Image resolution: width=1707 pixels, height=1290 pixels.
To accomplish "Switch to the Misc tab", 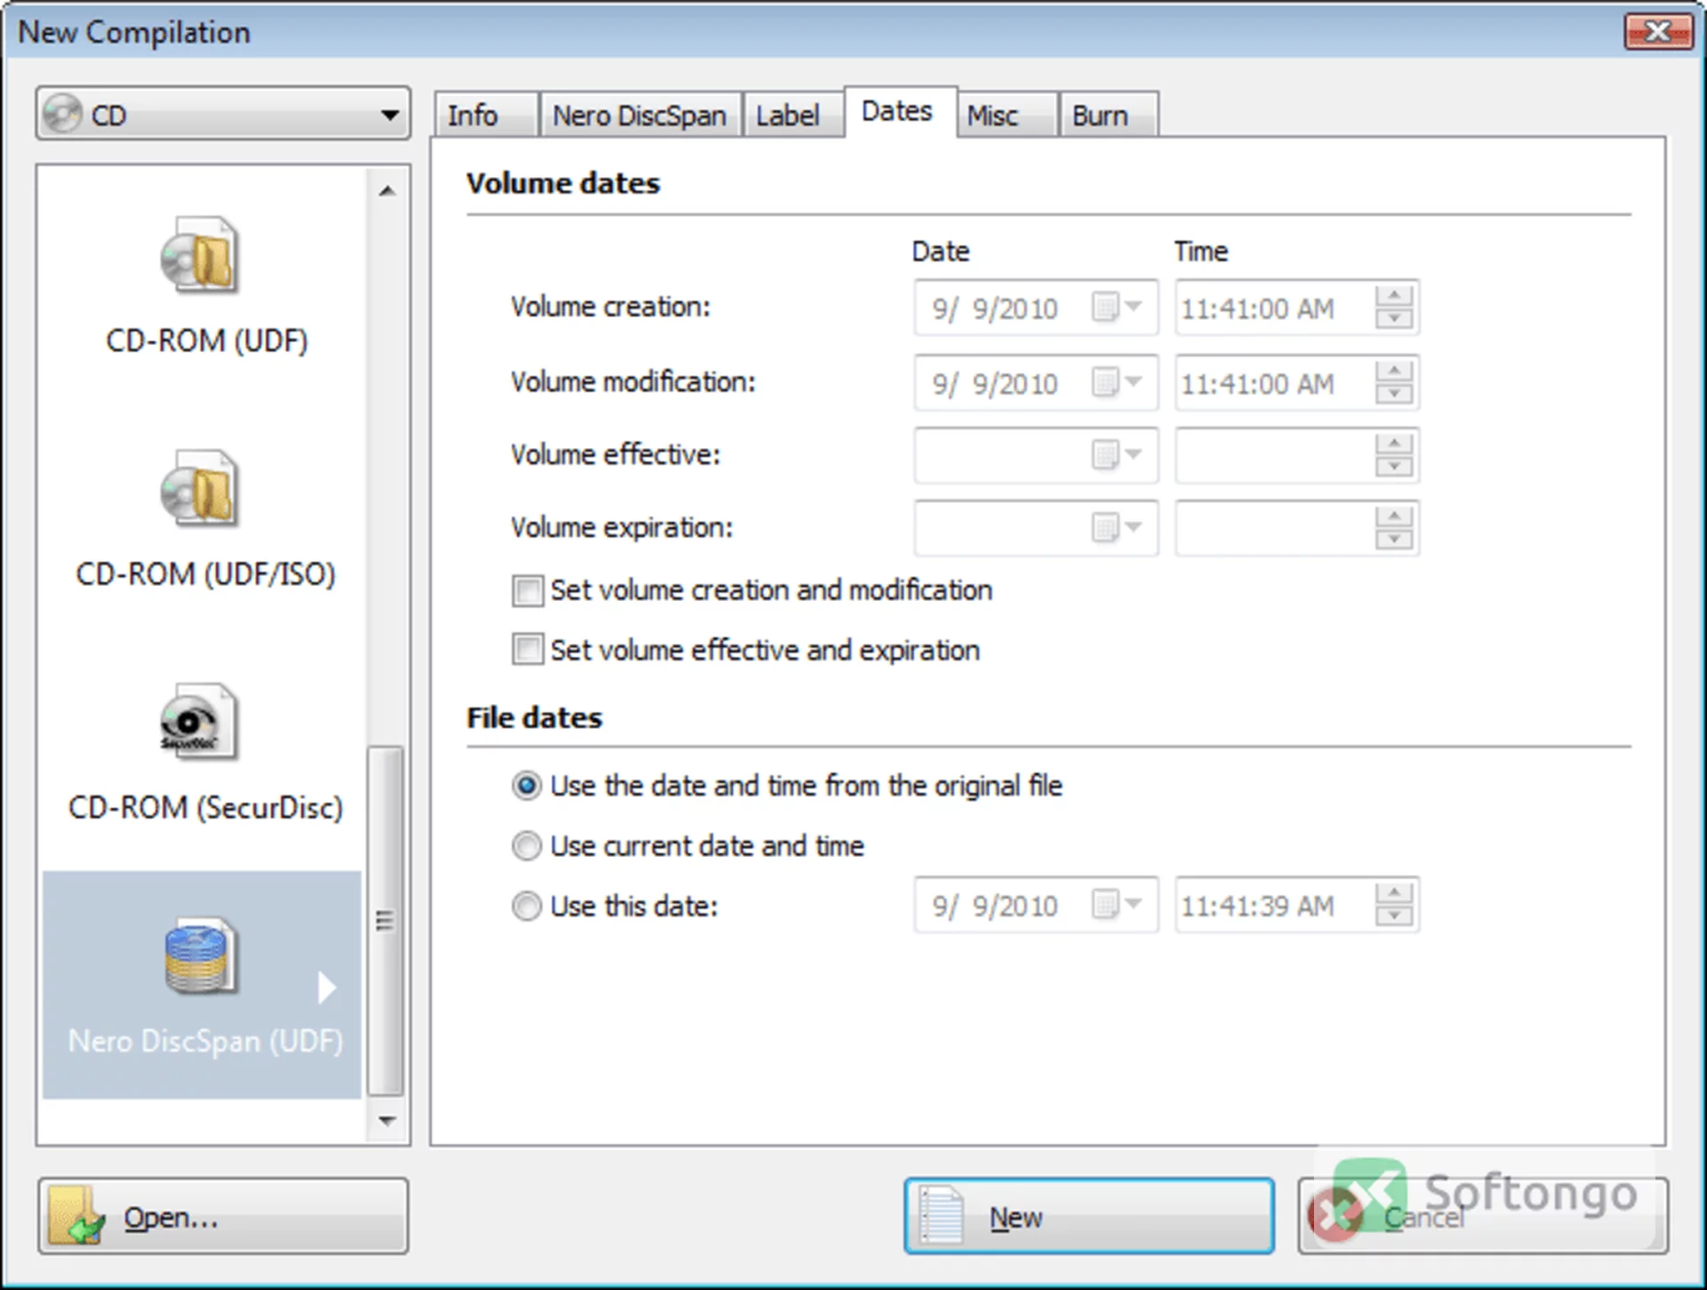I will 1007,116.
